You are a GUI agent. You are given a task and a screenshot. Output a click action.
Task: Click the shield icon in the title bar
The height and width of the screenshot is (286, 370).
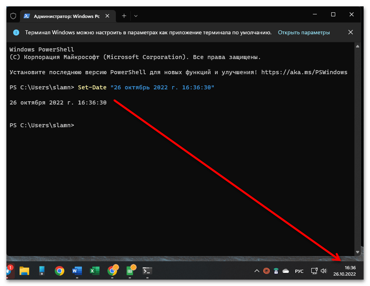(x=13, y=16)
